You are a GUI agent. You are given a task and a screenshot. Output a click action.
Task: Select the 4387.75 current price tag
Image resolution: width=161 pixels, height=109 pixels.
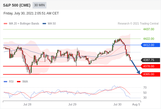tap(150, 60)
